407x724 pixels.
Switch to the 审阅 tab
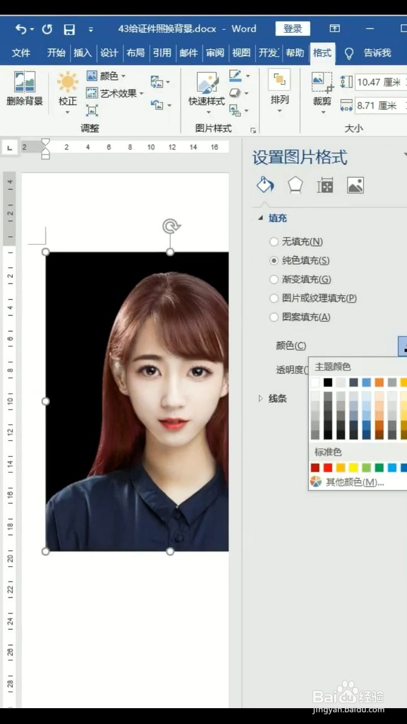point(215,53)
